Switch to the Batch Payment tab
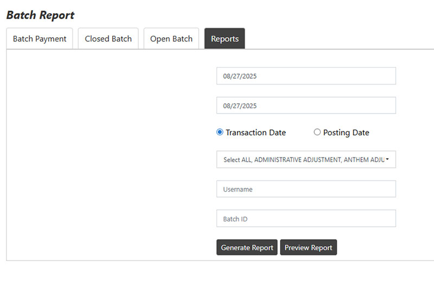This screenshot has width=434, height=288. (40, 39)
